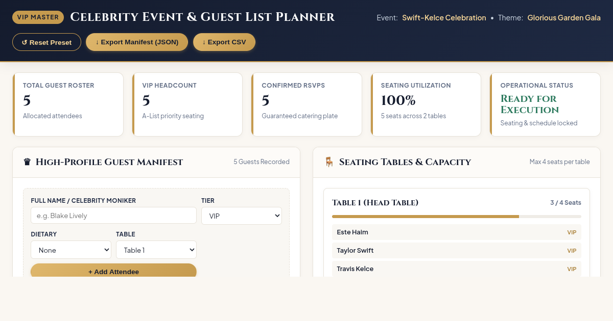Click the VIP Headcount card
Viewport: 613px width, 321px height.
point(187,104)
